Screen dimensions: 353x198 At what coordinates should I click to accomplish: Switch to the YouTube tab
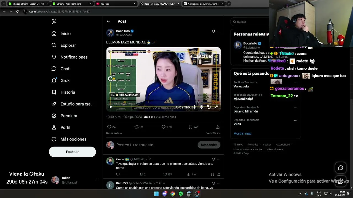click(x=116, y=4)
